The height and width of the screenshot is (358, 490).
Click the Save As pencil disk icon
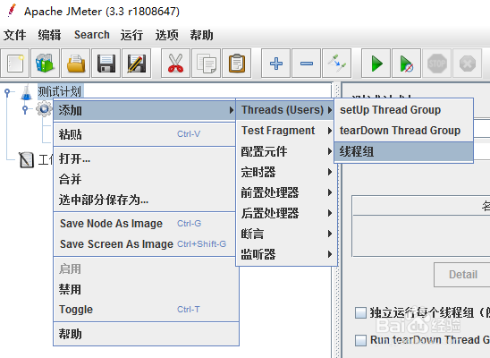(137, 64)
